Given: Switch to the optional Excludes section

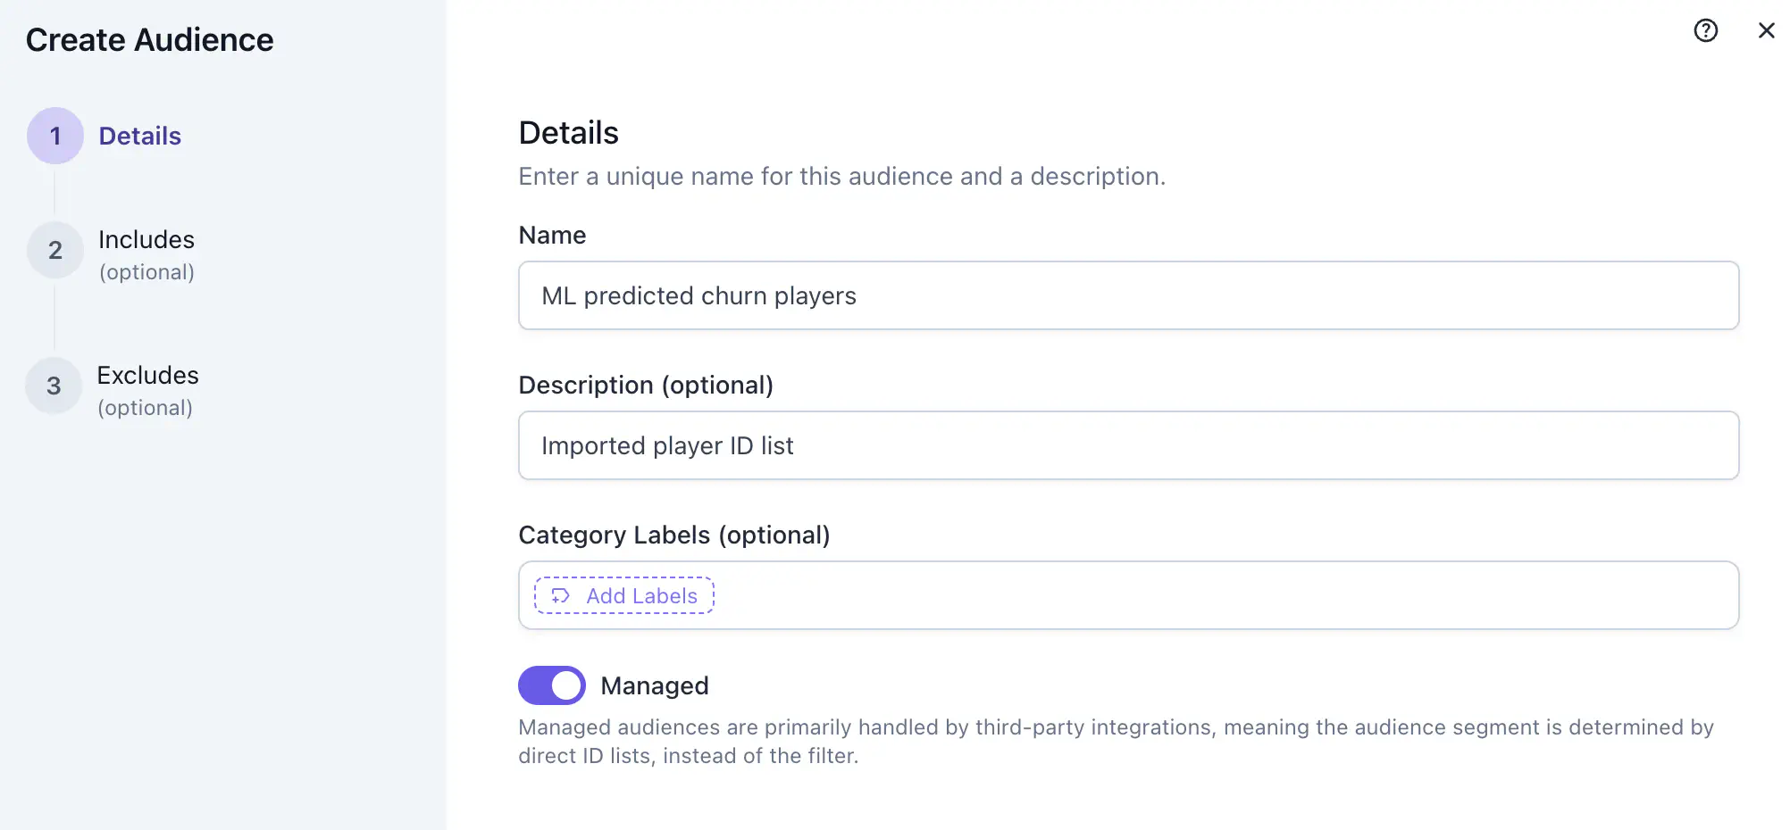Looking at the screenshot, I should click(x=147, y=375).
